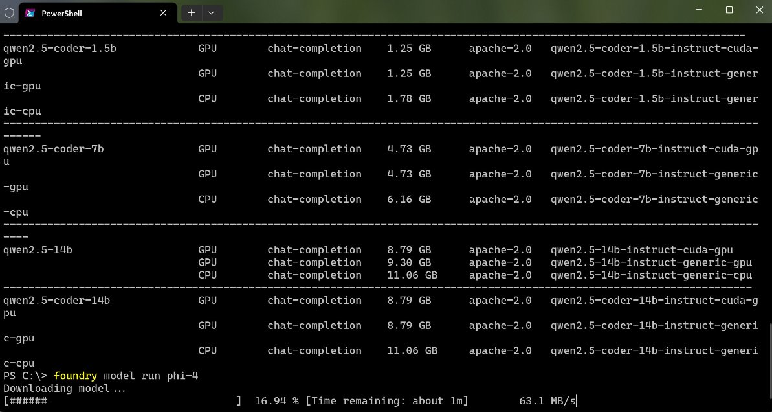Select the PowerShell tab
772x412 pixels.
coord(84,12)
